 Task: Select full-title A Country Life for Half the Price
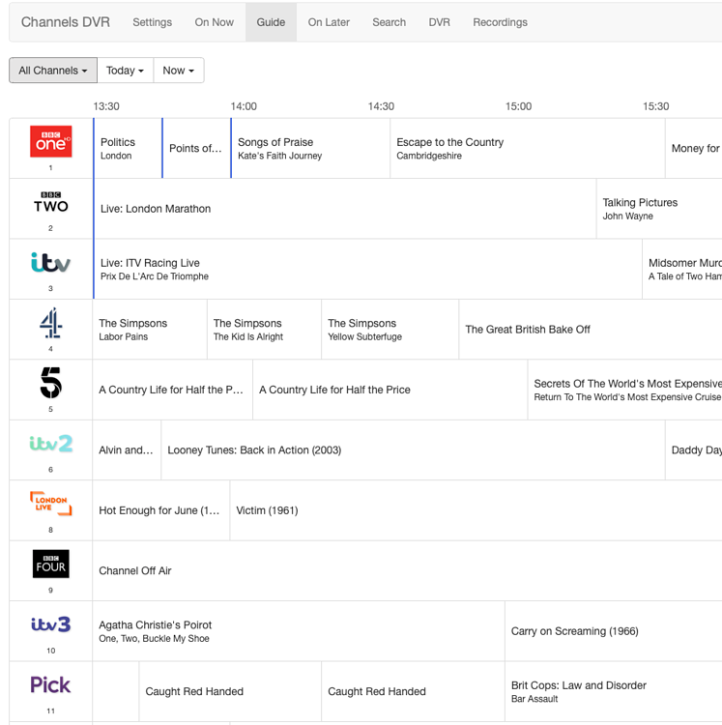pyautogui.click(x=390, y=390)
